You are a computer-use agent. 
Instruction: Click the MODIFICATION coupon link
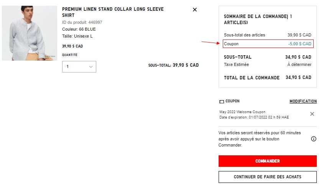pyautogui.click(x=303, y=102)
